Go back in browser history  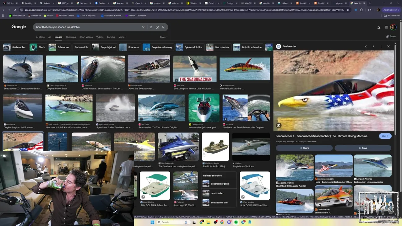tap(3, 10)
